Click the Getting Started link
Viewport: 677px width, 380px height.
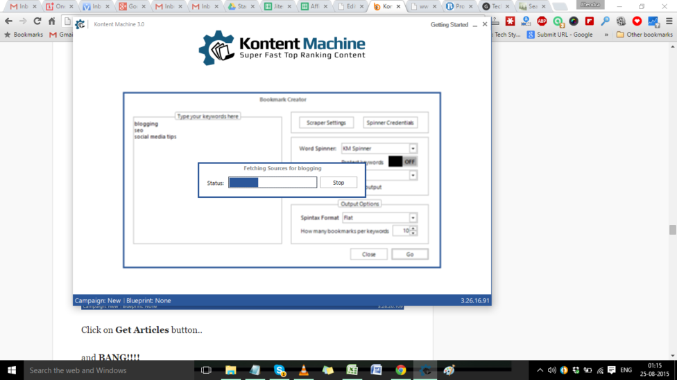tap(449, 24)
